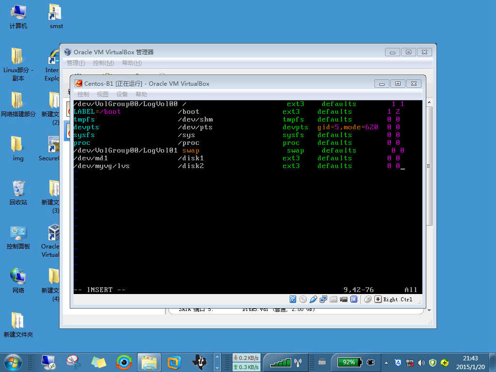Screen dimensions: 496x372
Task: Click the /disk2 mount point text
Action: point(191,166)
